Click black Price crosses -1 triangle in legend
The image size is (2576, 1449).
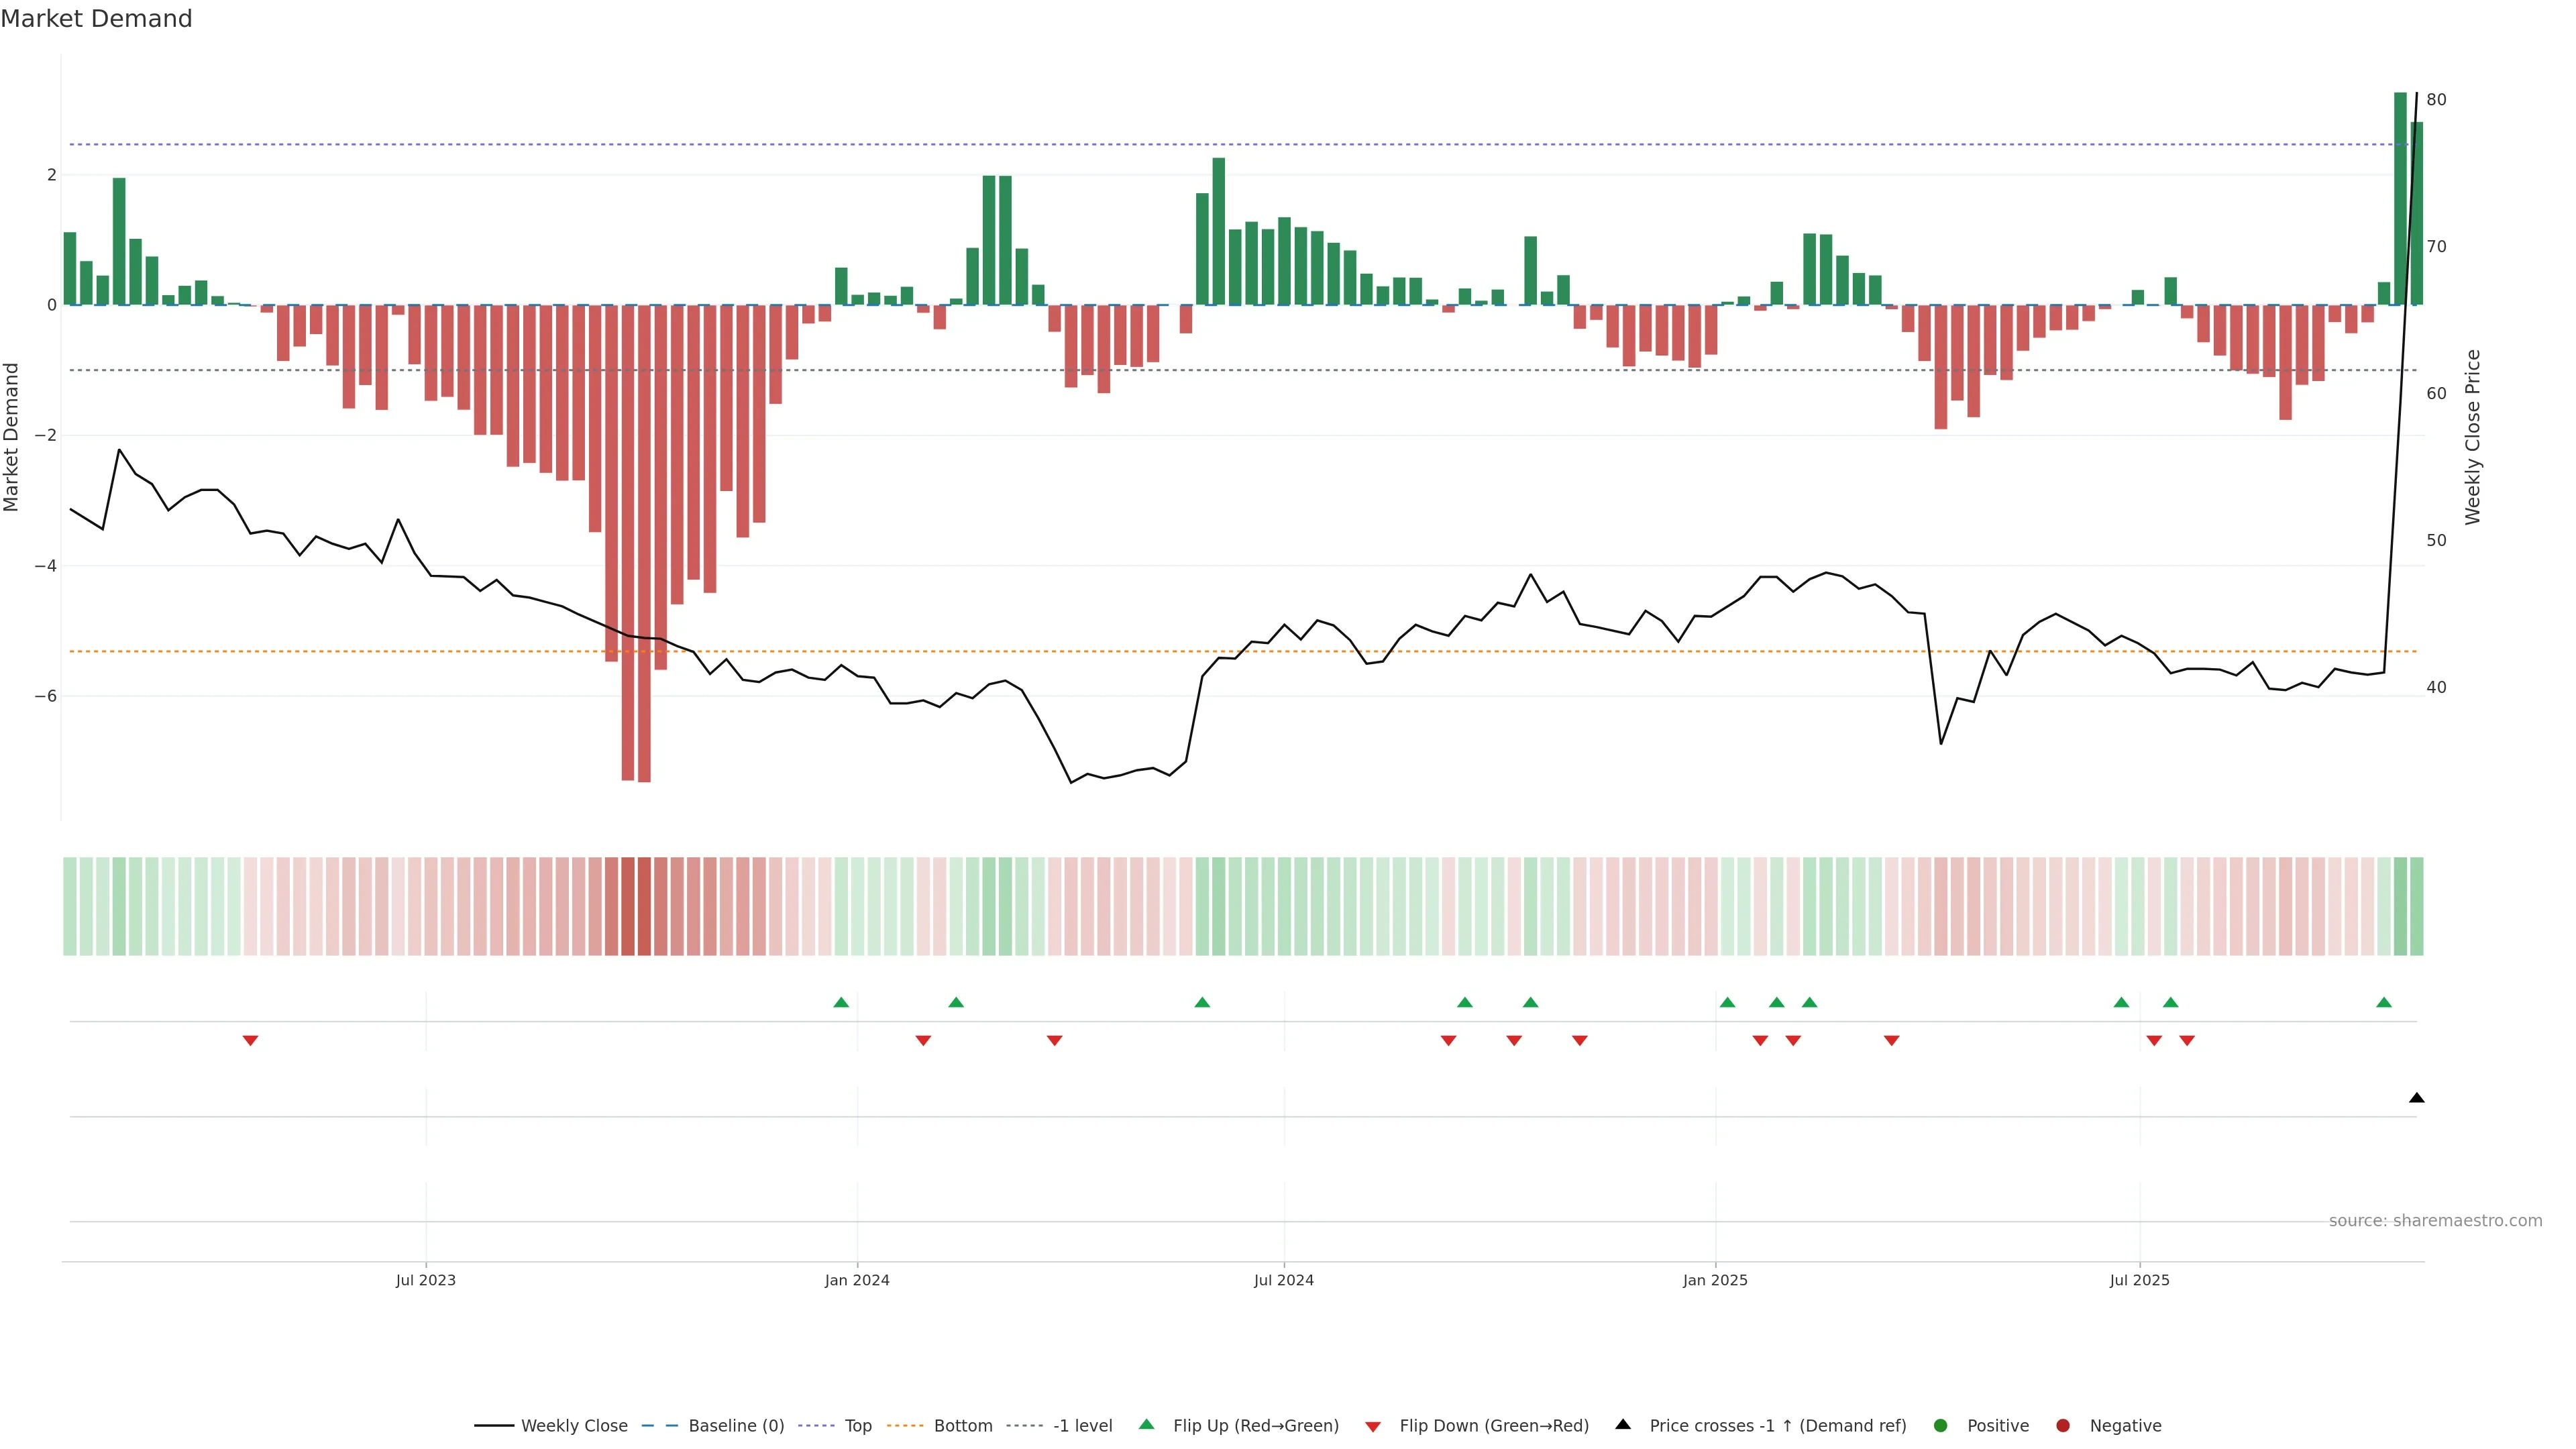1623,1425
